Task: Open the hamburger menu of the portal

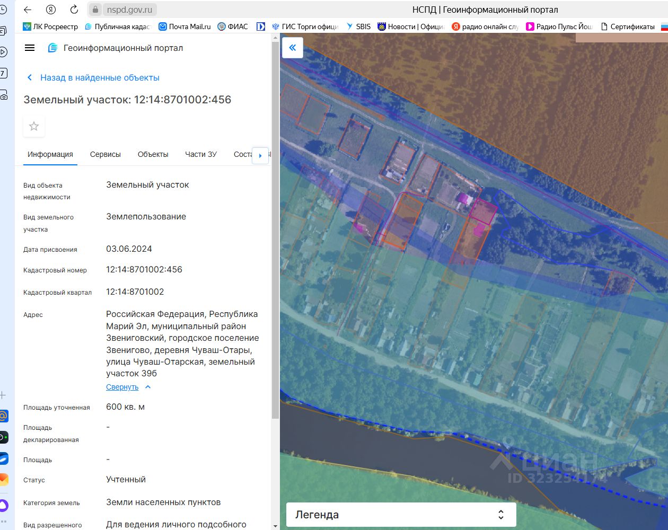Action: click(30, 48)
